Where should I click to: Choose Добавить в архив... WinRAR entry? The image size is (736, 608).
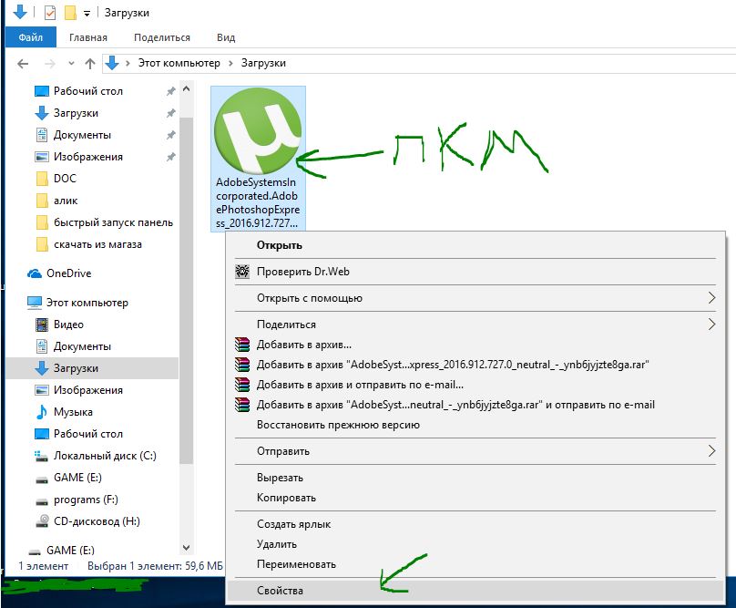(x=475, y=345)
